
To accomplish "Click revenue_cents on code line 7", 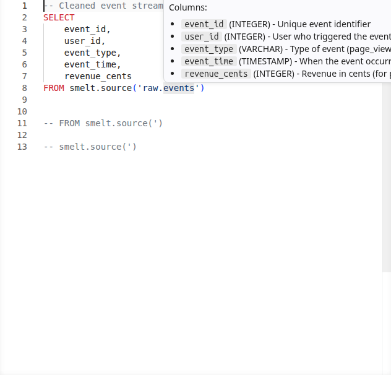I will coord(98,76).
